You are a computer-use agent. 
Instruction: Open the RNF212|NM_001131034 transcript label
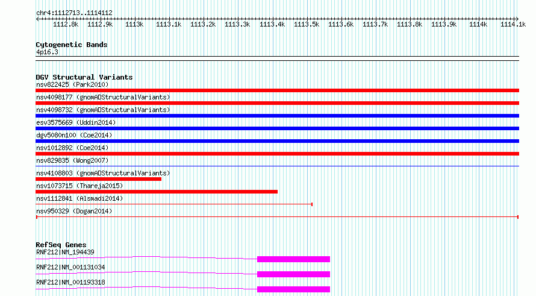pyautogui.click(x=70, y=267)
